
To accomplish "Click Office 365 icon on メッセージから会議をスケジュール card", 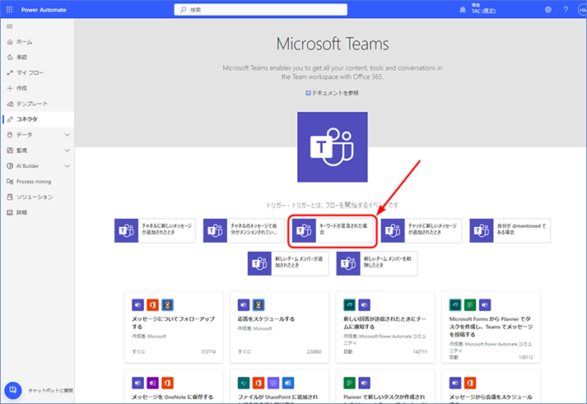I will click(x=470, y=383).
